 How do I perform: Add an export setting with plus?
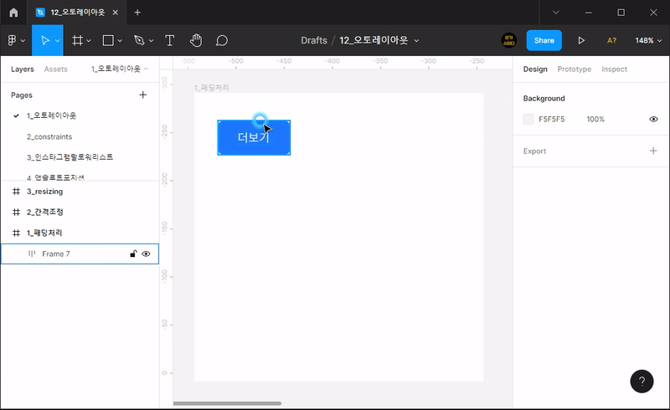click(653, 151)
